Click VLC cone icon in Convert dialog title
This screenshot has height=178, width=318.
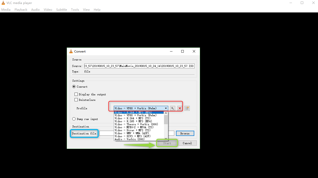[71, 51]
